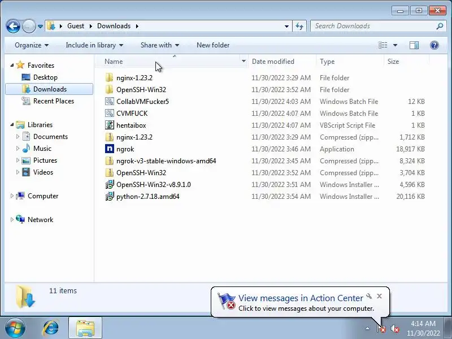Screen dimensions: 452x339
Task: Open Help with the question mark icon
Action: (434, 45)
